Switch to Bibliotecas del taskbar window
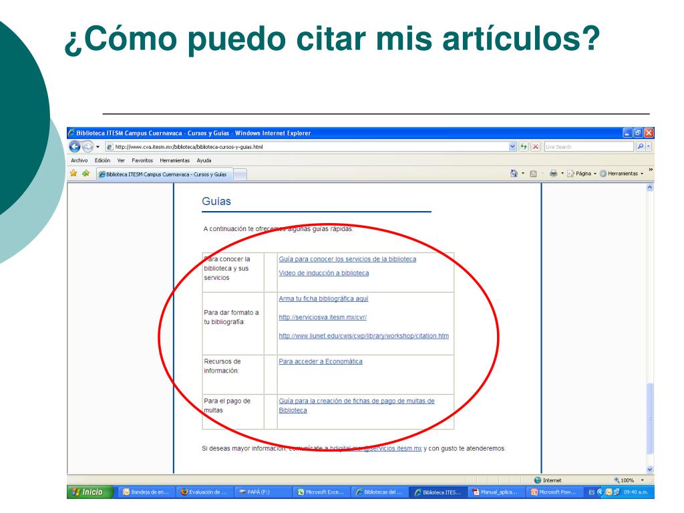 click(379, 492)
